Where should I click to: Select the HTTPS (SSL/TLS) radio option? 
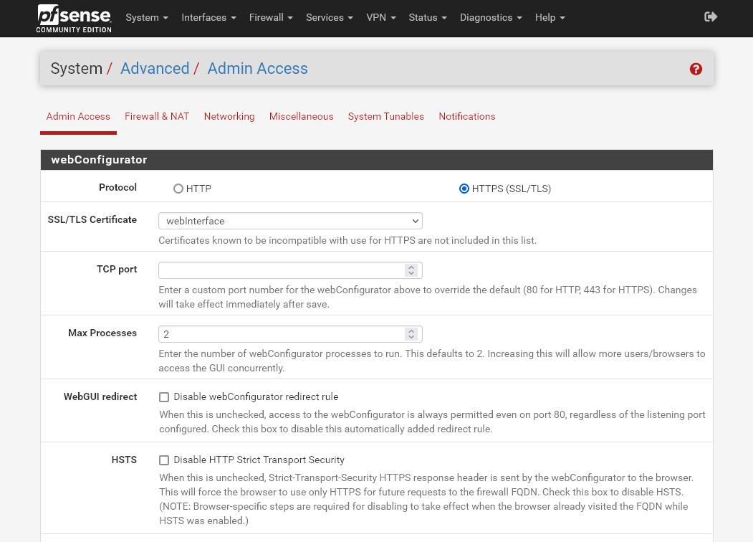click(464, 189)
